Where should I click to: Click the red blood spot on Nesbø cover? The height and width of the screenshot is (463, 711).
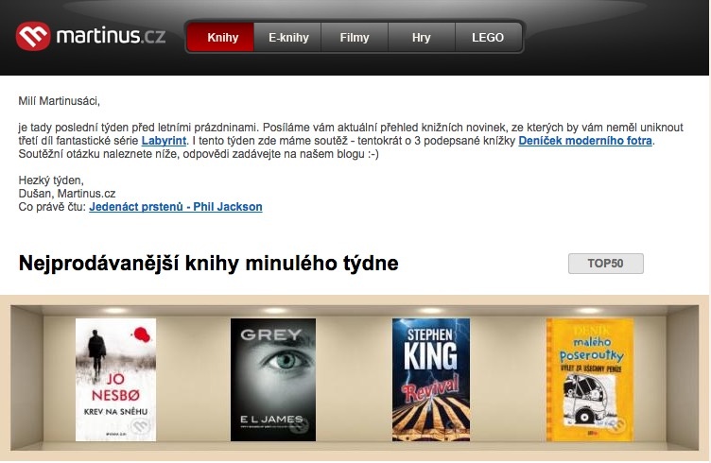142,334
